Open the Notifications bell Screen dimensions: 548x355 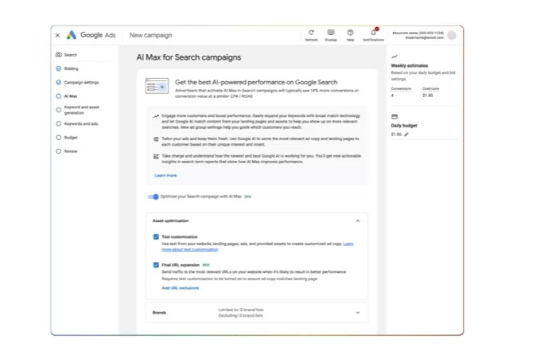[x=374, y=33]
